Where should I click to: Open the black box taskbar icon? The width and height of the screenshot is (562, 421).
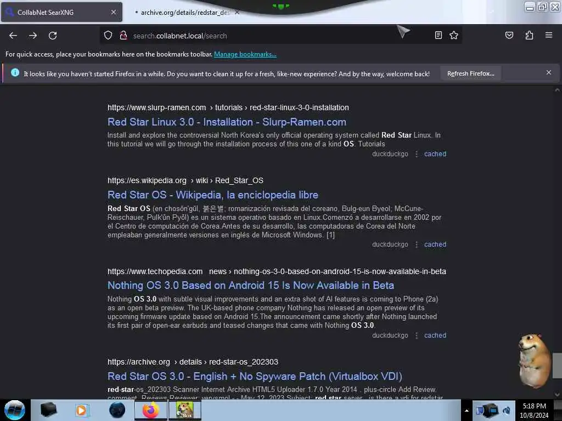[x=48, y=410]
